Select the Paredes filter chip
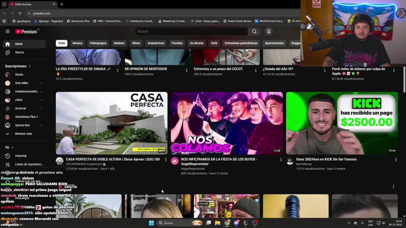The height and width of the screenshot is (228, 406). (177, 43)
